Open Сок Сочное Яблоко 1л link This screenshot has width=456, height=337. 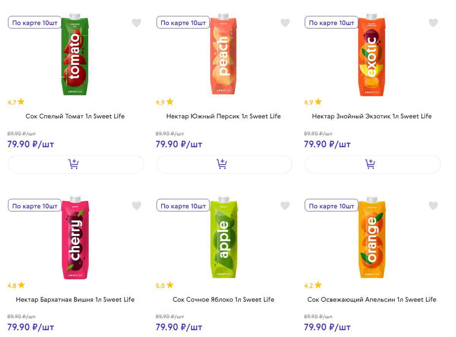click(223, 299)
